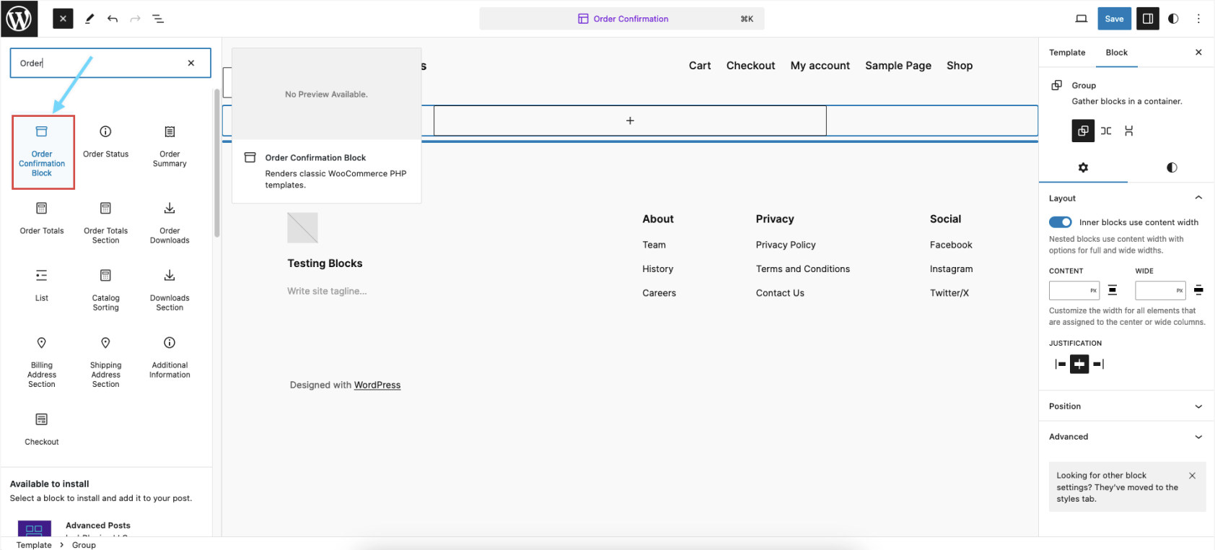Insert the Order Downloads block
Image resolution: width=1215 pixels, height=550 pixels.
pos(170,223)
